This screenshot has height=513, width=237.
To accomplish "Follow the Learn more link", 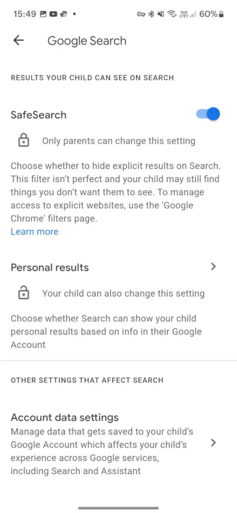I will pyautogui.click(x=35, y=231).
